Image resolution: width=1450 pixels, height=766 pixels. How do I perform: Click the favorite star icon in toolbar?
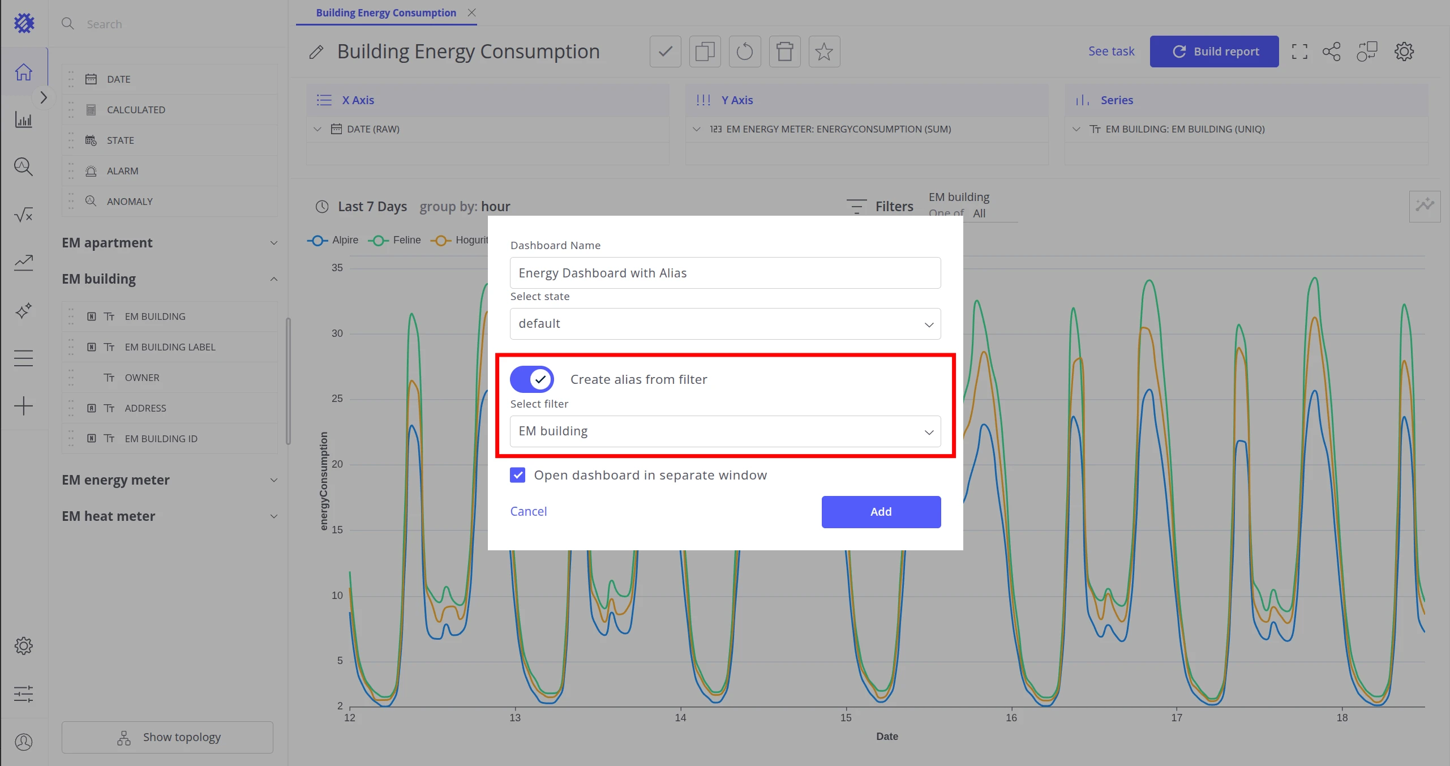[824, 52]
